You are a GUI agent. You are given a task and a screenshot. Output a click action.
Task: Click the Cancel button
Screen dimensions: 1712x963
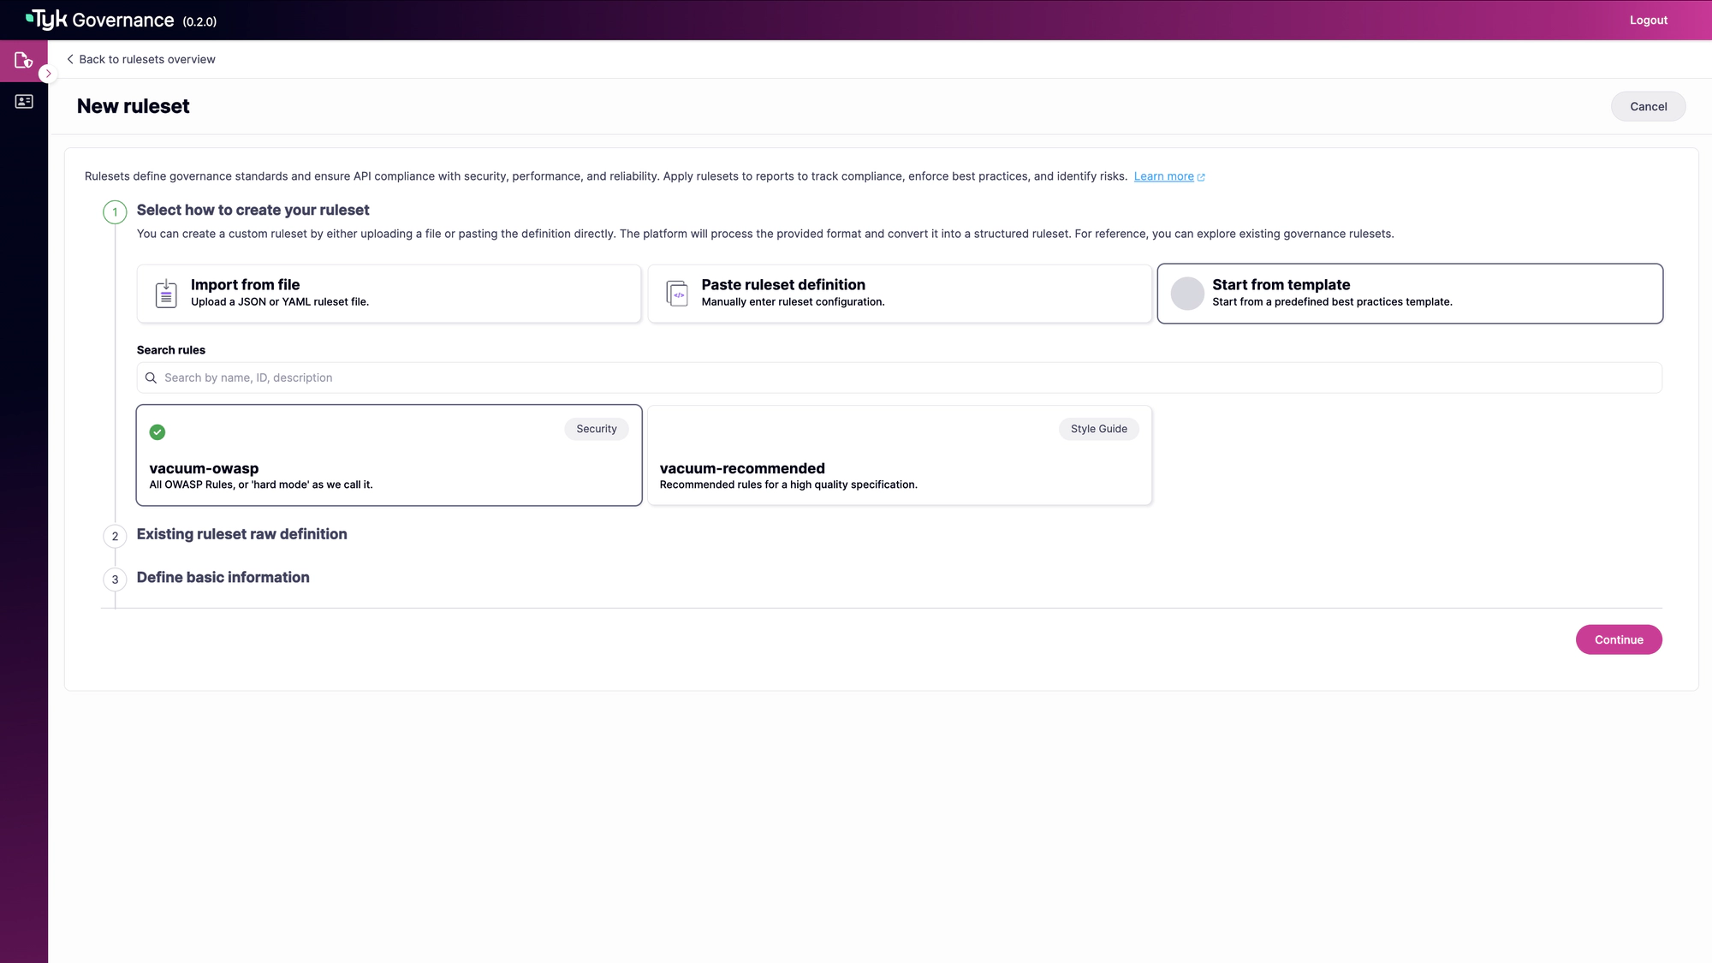[x=1648, y=106]
